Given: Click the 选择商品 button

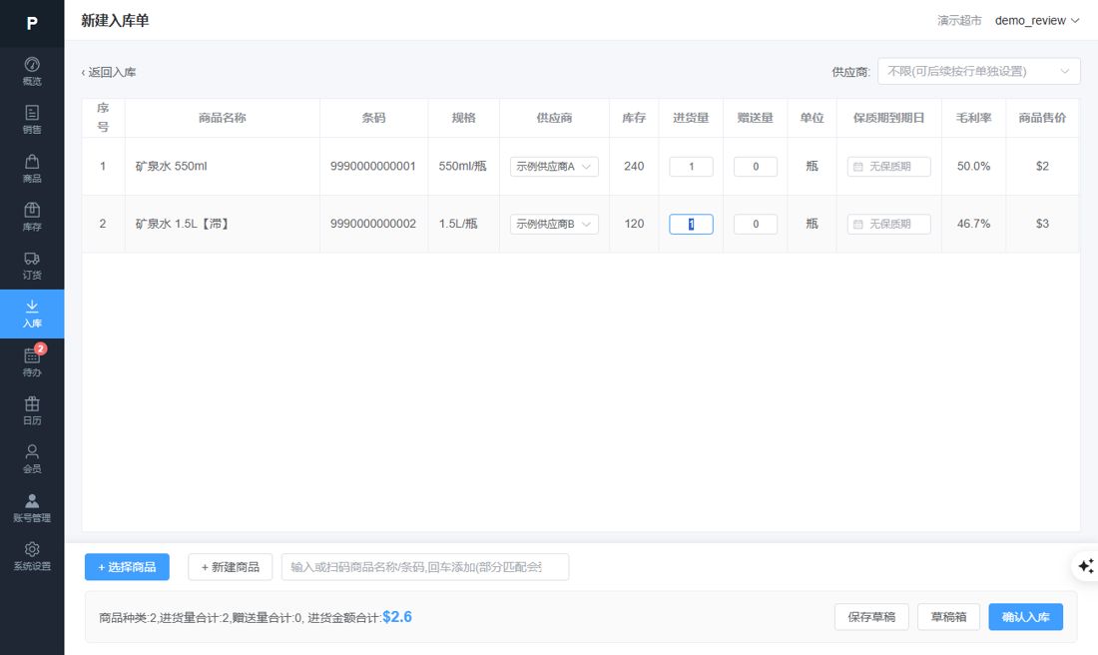Looking at the screenshot, I should point(127,567).
